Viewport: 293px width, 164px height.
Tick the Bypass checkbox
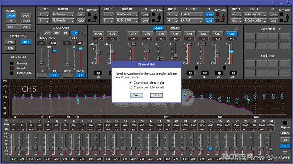285,123
